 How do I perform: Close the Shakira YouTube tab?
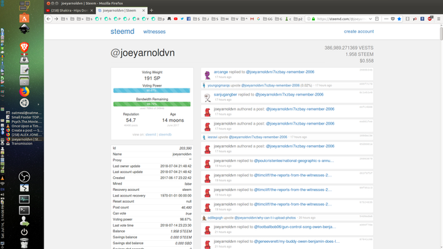coord(91,10)
